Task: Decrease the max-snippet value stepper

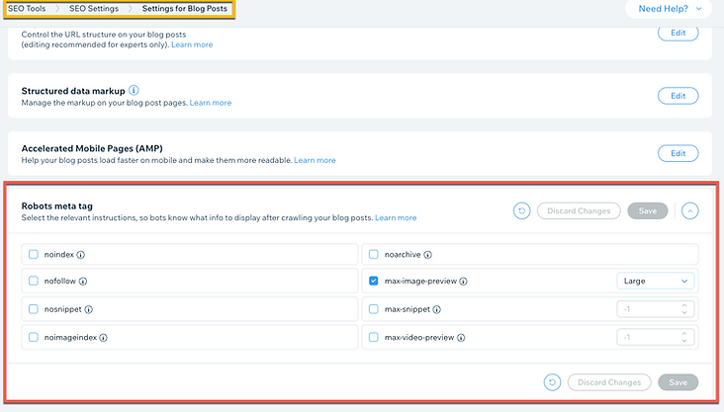Action: [684, 313]
